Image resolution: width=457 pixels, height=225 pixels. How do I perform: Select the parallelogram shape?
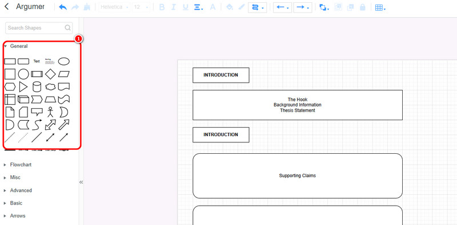pos(64,74)
